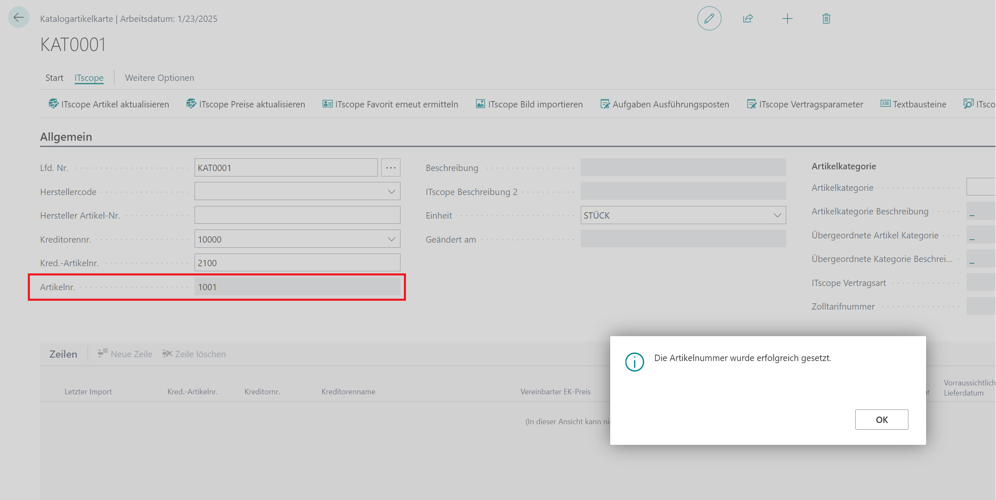Switch to the Start tab
The width and height of the screenshot is (996, 500).
click(54, 78)
